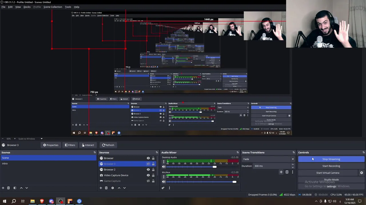Decrease transition duration with down arrow

[293, 167]
